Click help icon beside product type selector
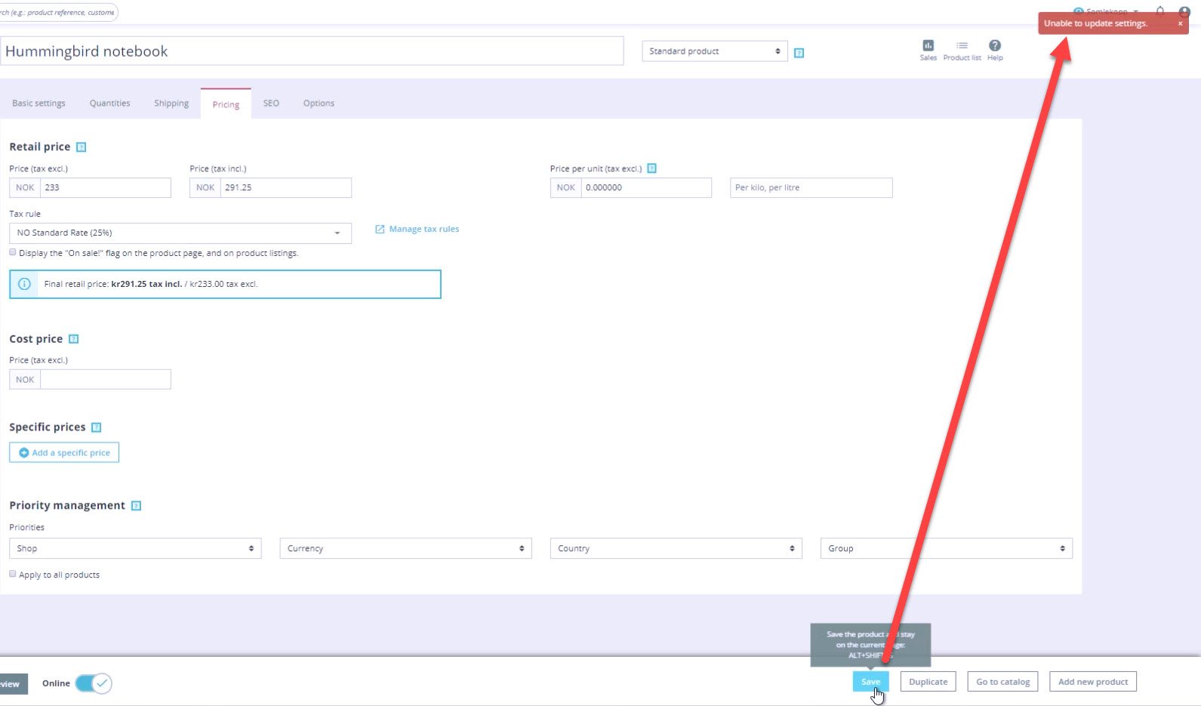The width and height of the screenshot is (1201, 706). (799, 53)
